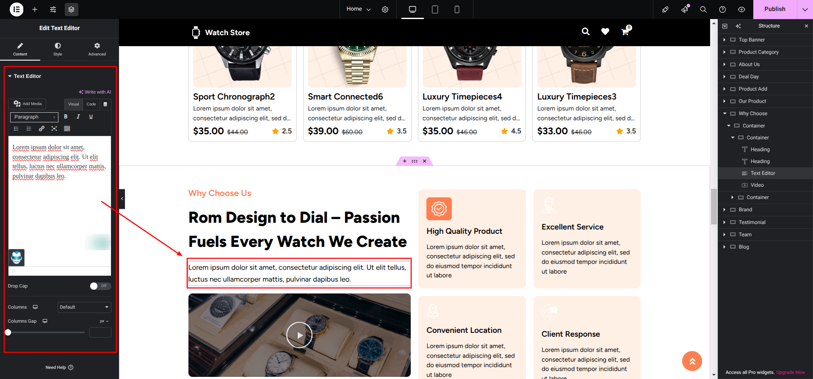This screenshot has height=379, width=813.
Task: Insert or edit link icon
Action: pos(41,129)
